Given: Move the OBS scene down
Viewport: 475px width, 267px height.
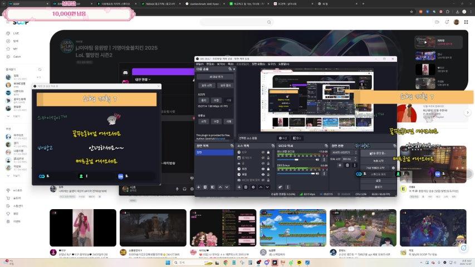Looking at the screenshot, I should [x=227, y=187].
